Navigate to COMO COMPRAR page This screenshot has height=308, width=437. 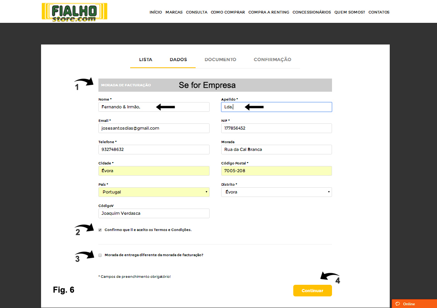(228, 12)
